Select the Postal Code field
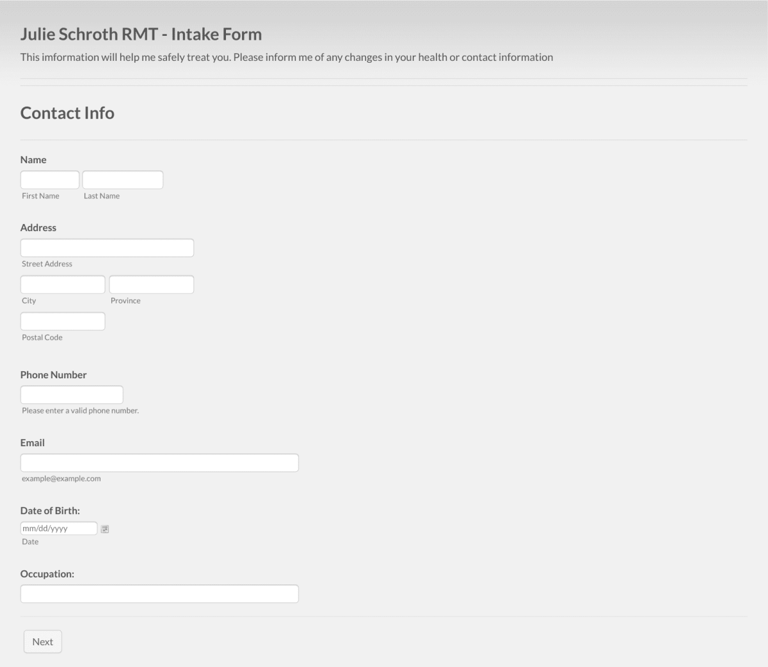The width and height of the screenshot is (768, 667). click(62, 321)
